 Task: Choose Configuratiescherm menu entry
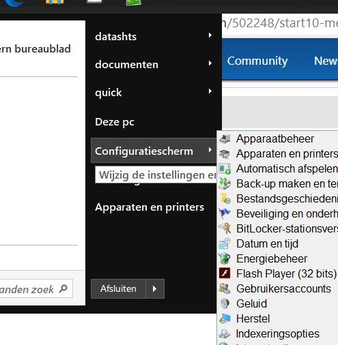click(154, 151)
